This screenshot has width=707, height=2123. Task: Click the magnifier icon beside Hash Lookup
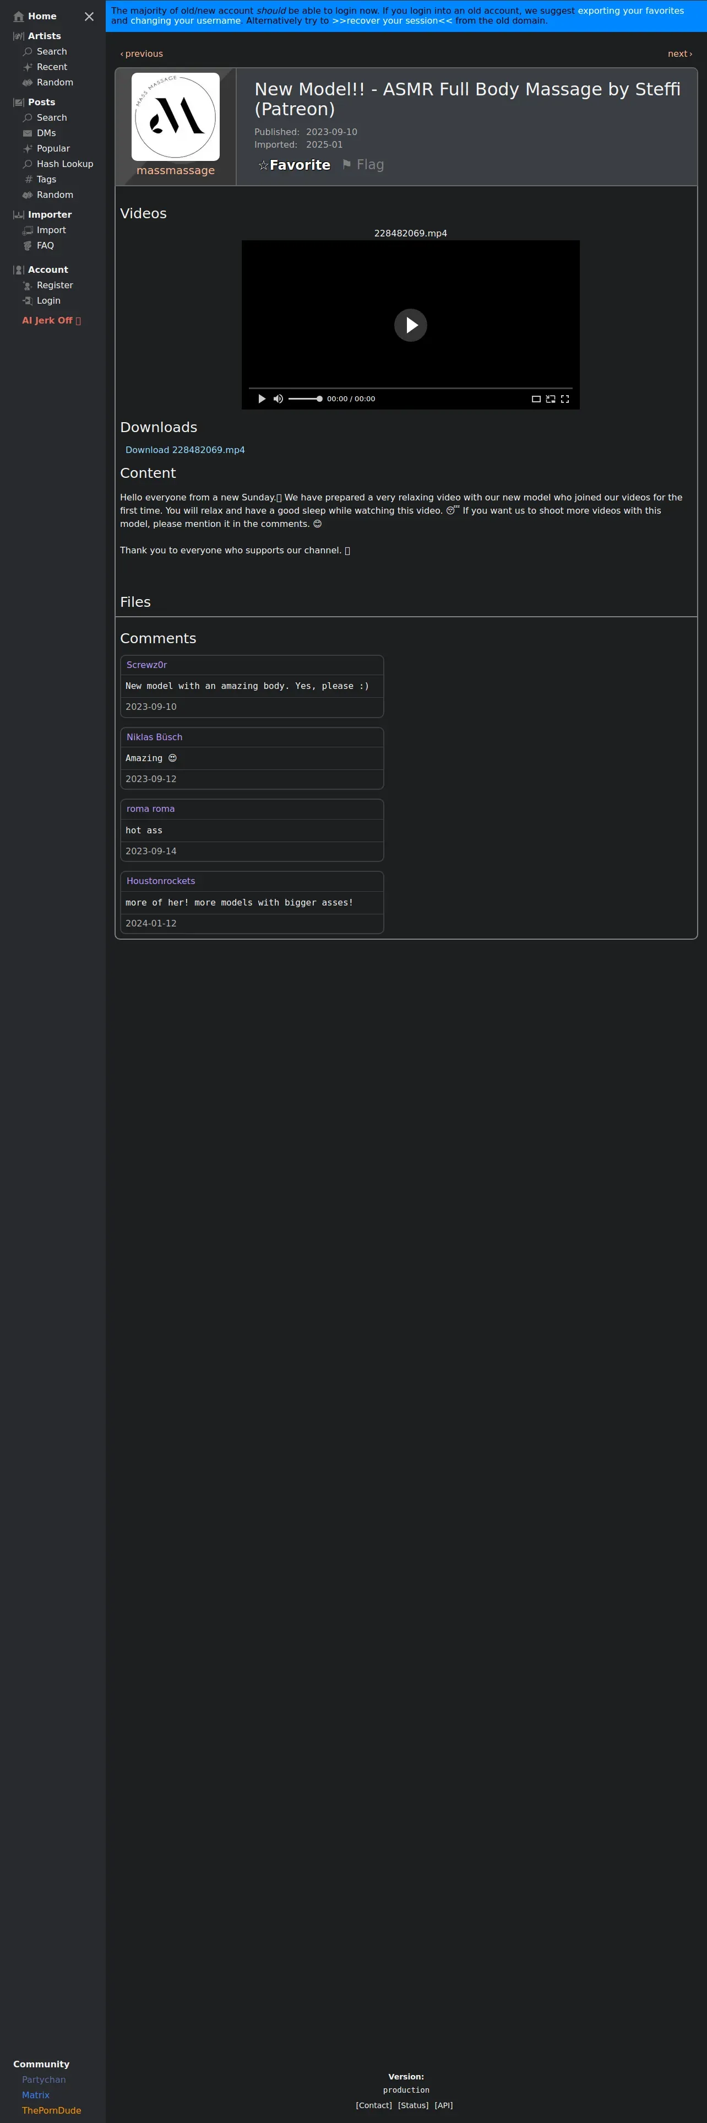(28, 164)
